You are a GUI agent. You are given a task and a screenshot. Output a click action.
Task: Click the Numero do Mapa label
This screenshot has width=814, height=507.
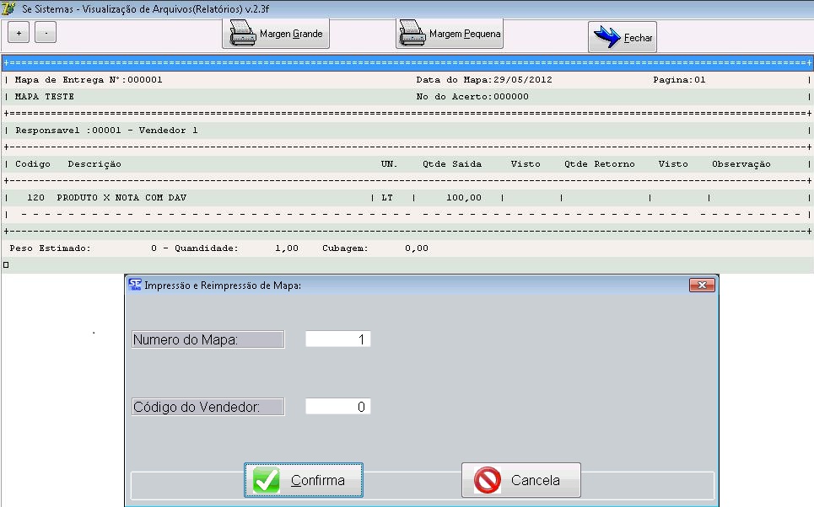208,339
